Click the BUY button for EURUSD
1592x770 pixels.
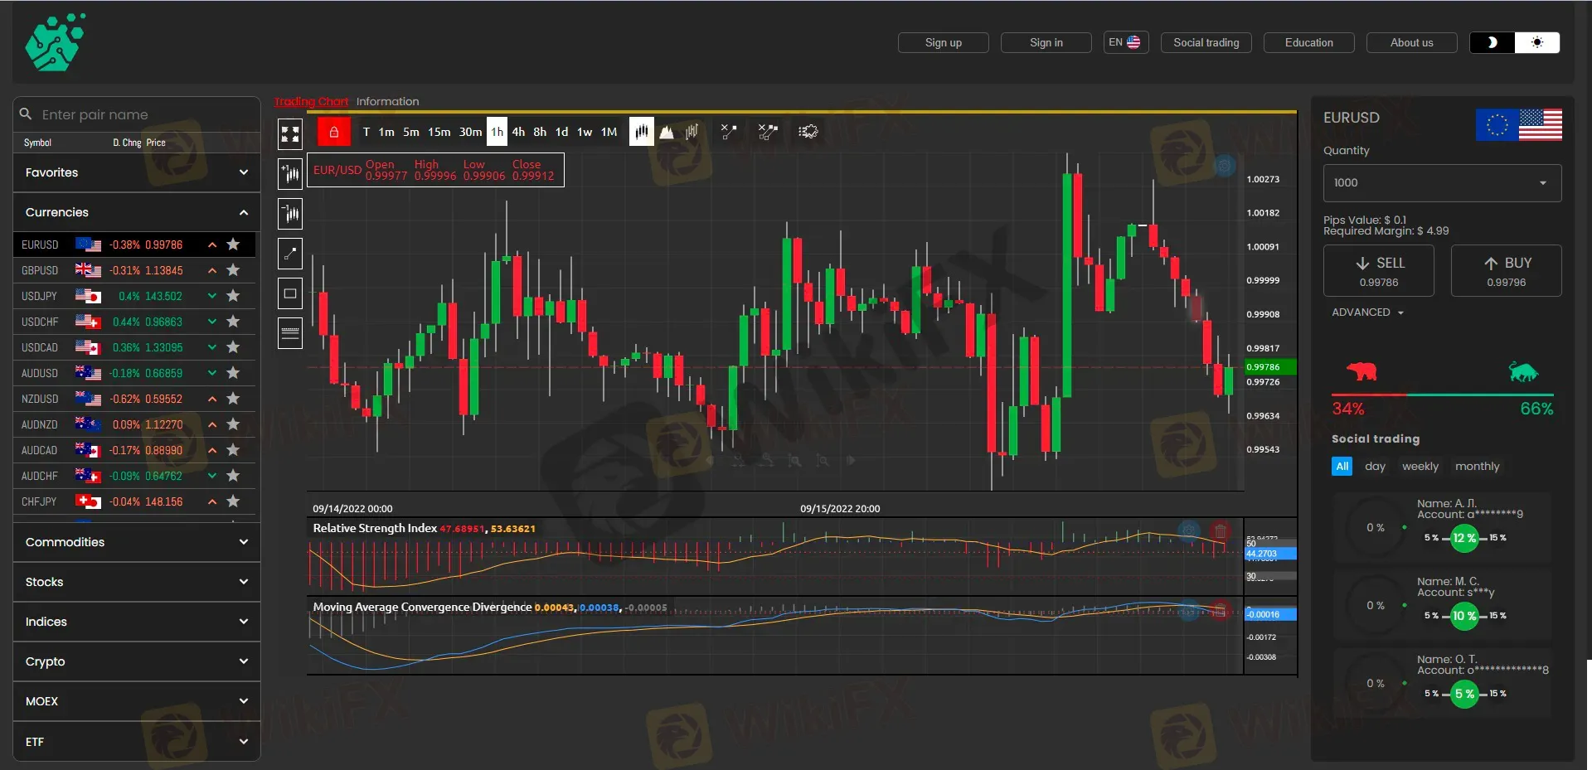click(x=1507, y=270)
